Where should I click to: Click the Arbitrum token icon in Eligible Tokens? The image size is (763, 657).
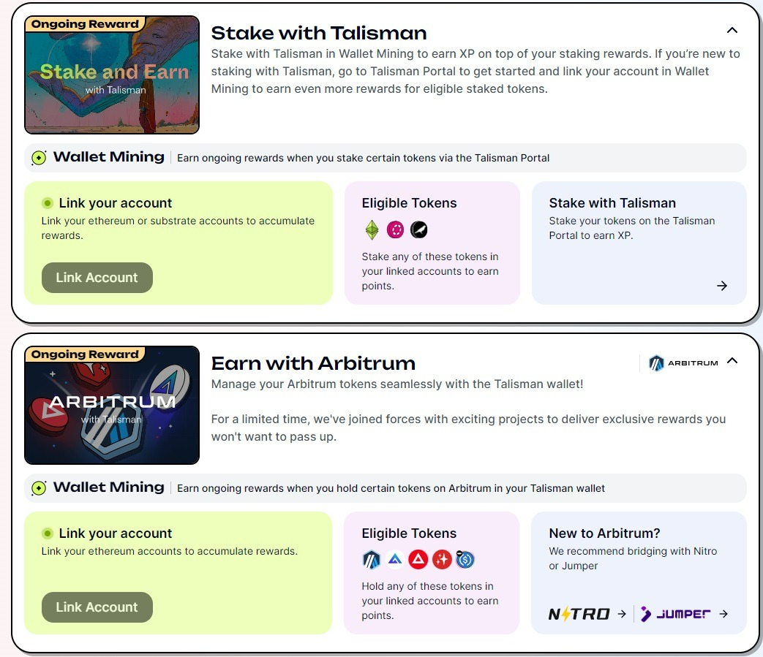tap(372, 561)
